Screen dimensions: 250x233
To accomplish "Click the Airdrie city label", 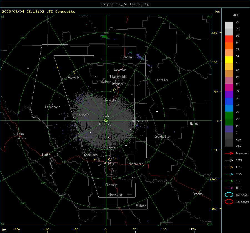I will point(109,148).
